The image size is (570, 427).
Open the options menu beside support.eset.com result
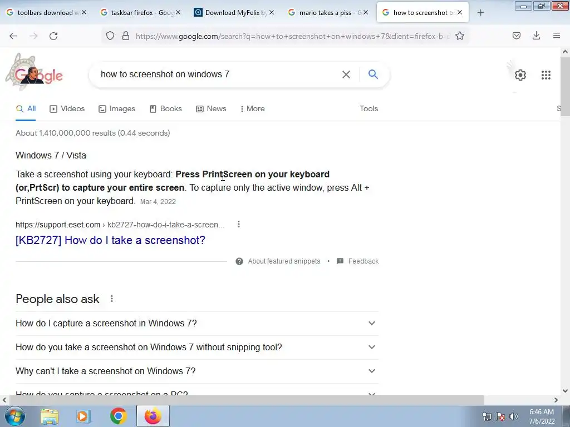[239, 225]
